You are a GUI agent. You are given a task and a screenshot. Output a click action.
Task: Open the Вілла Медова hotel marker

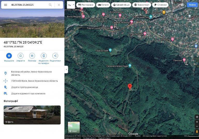click(83, 16)
